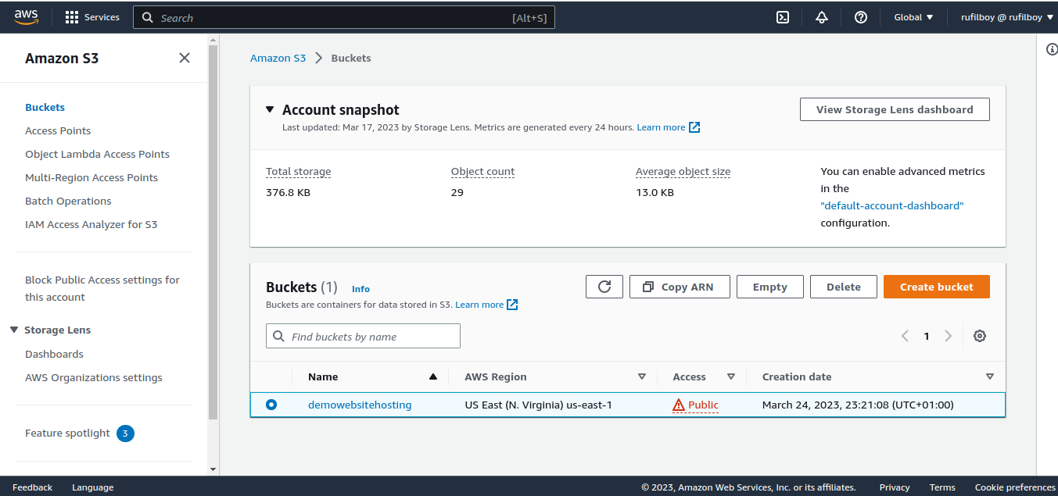The image size is (1058, 496).
Task: Open Storage Lens Dashboards
Action: point(54,354)
